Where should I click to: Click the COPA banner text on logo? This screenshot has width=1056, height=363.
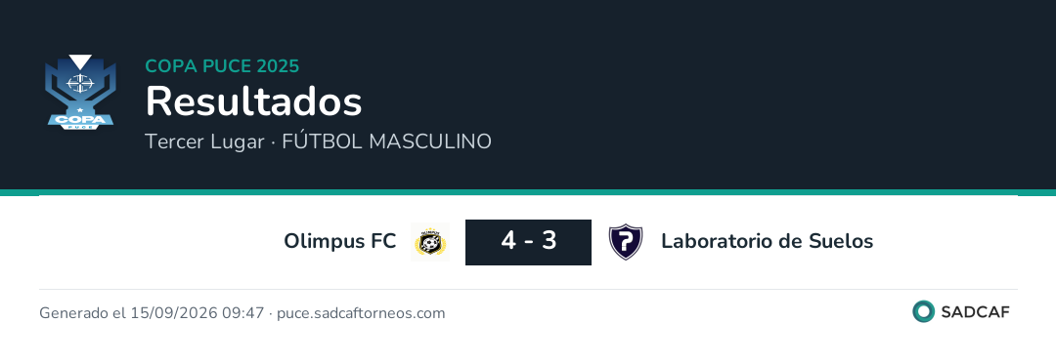click(80, 121)
